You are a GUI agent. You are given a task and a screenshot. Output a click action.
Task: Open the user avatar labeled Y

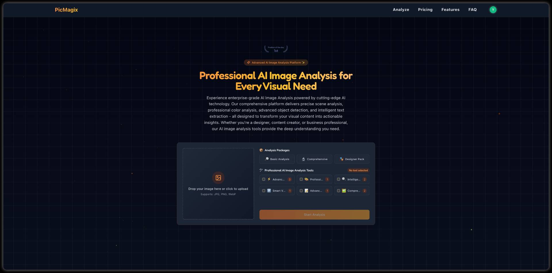[493, 10]
